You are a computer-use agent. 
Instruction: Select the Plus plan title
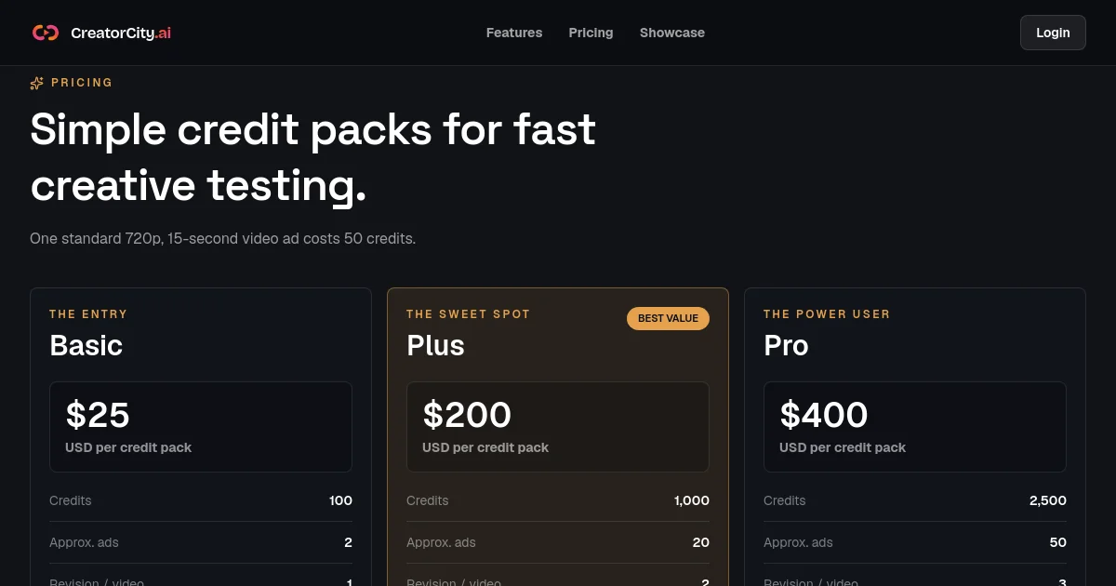(x=435, y=346)
